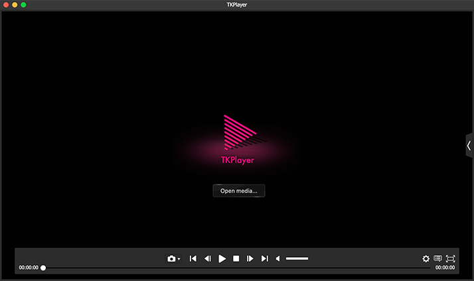Screen dimensions: 474x281
Task: Stop playback with the square button
Action: pos(236,258)
